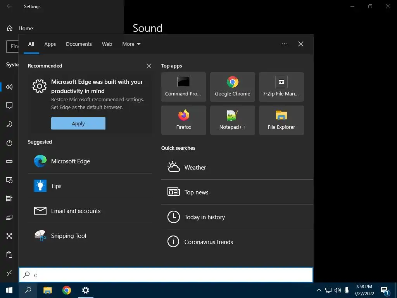Open search options ellipsis menu
This screenshot has width=397, height=298.
284,44
